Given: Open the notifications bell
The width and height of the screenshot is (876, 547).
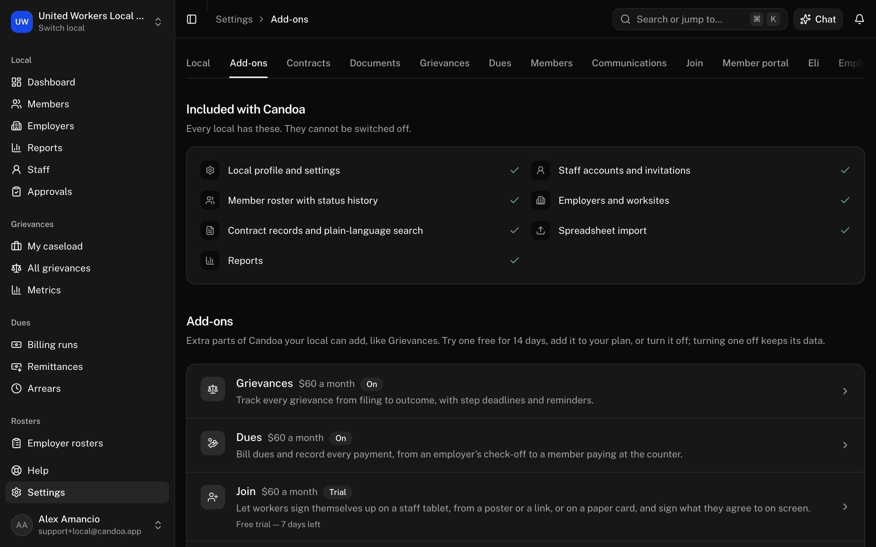Looking at the screenshot, I should pos(859,19).
